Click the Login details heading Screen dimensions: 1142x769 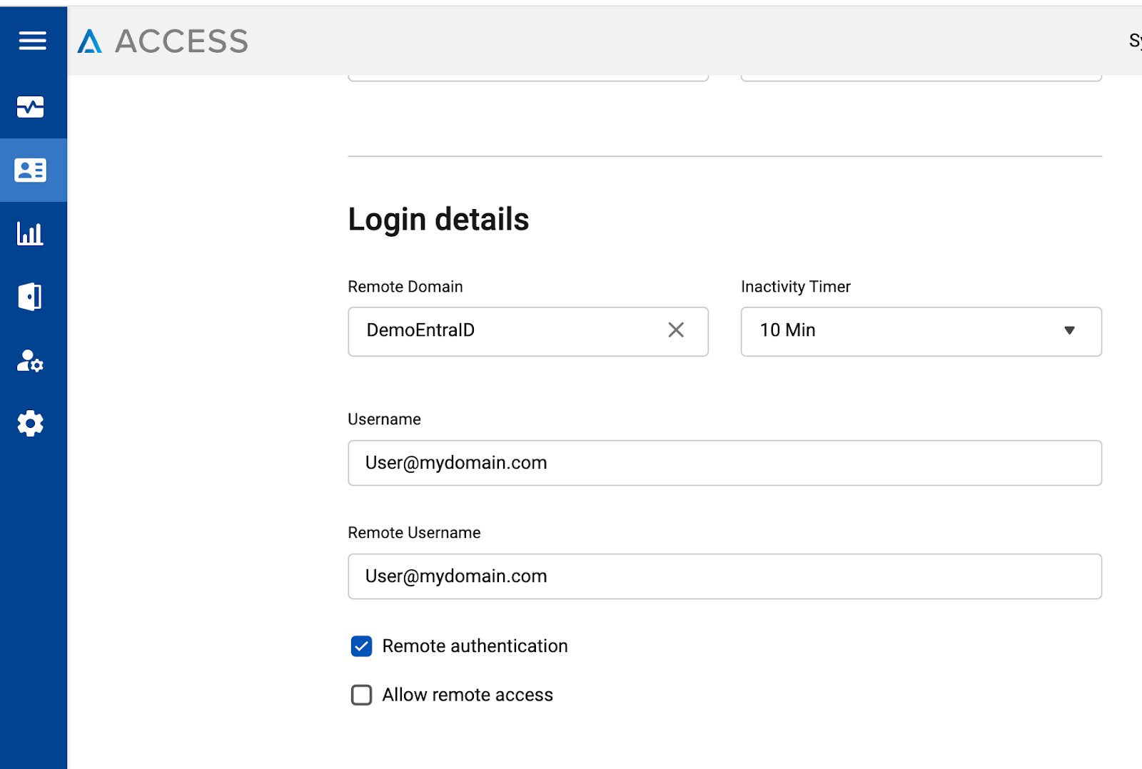(x=438, y=219)
